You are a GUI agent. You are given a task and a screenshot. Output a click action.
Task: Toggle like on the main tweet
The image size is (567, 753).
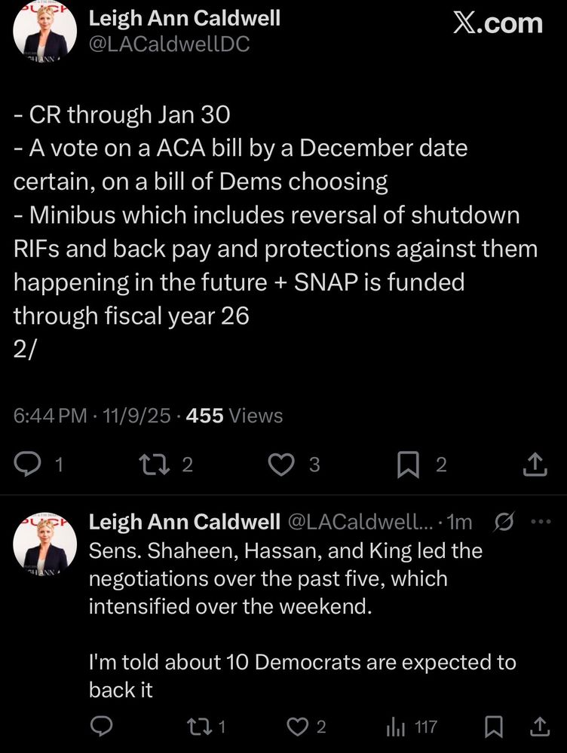coord(280,465)
